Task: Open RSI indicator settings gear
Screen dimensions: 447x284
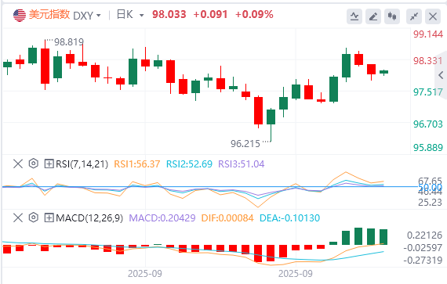Action: click(34, 164)
